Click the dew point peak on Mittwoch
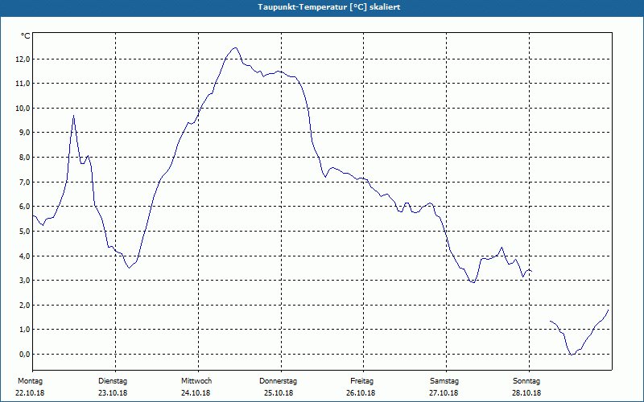 pyautogui.click(x=235, y=48)
